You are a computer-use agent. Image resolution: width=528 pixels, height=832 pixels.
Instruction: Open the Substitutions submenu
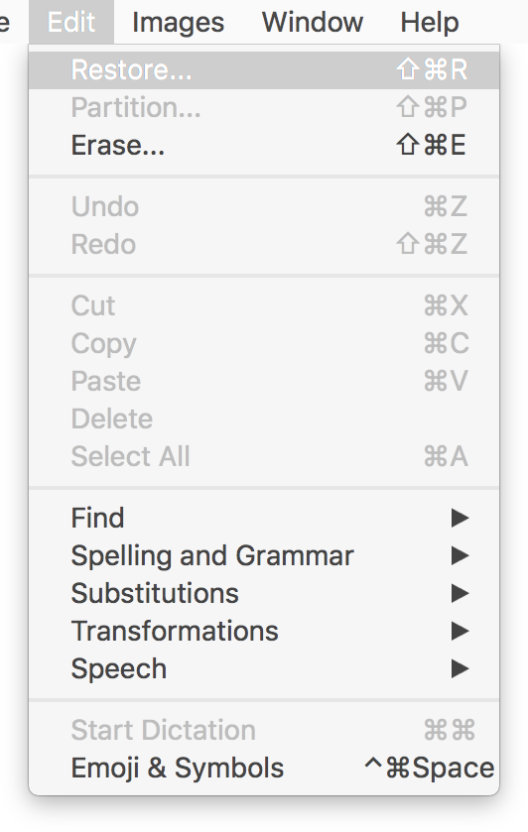(x=264, y=593)
